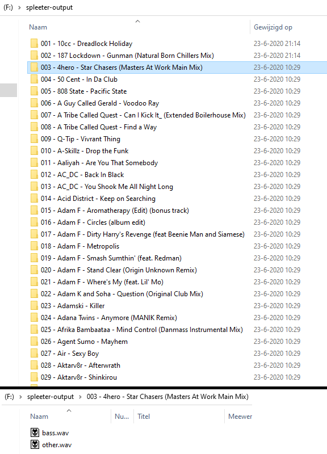The width and height of the screenshot is (327, 454).
Task: Click folder icon for 028 - Aktarv8r Afterwrath
Action: coord(34,365)
